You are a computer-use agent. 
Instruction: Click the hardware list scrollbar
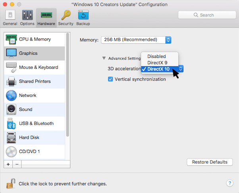(67, 85)
